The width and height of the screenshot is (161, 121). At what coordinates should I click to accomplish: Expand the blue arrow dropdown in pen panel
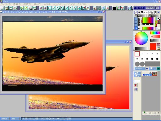158,12
